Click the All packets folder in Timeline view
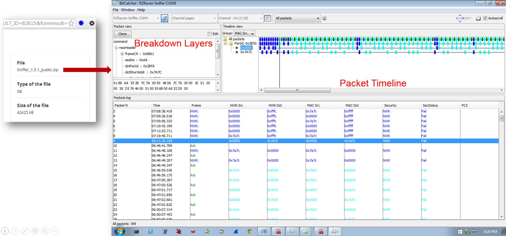 pos(225,39)
